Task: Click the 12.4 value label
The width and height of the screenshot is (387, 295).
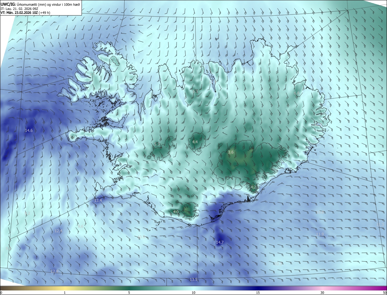Action: (x=58, y=231)
